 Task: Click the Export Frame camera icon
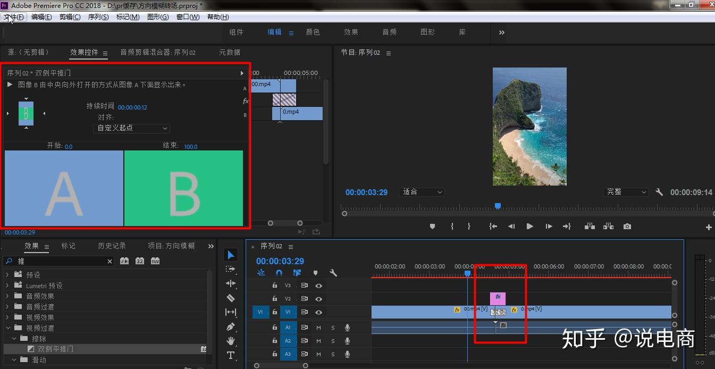point(627,227)
